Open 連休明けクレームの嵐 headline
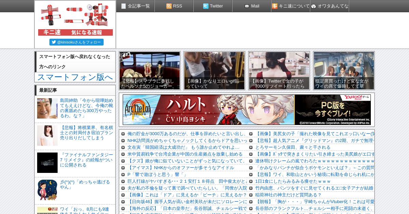This screenshot has width=409, height=214. [315, 161]
